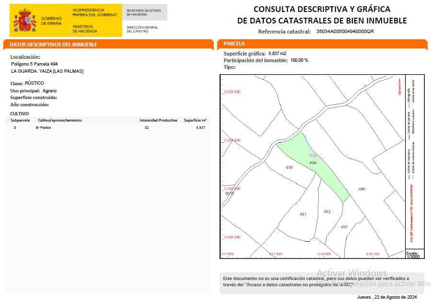Screen dimensions: 431x302
Task: Click parcel 497 on the map
Action: (x=344, y=227)
